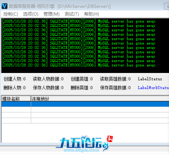This screenshot has width=169, height=154.
Task: Open the 测试(T) menu
Action: (x=72, y=14)
